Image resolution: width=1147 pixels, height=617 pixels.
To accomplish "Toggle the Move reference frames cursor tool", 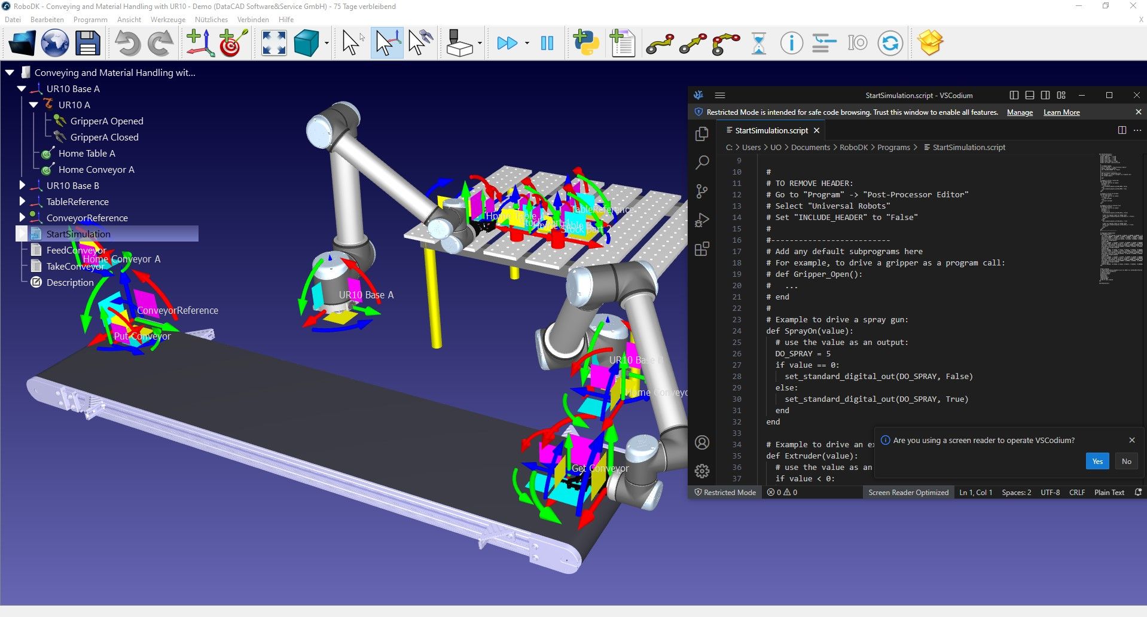I will click(x=386, y=44).
